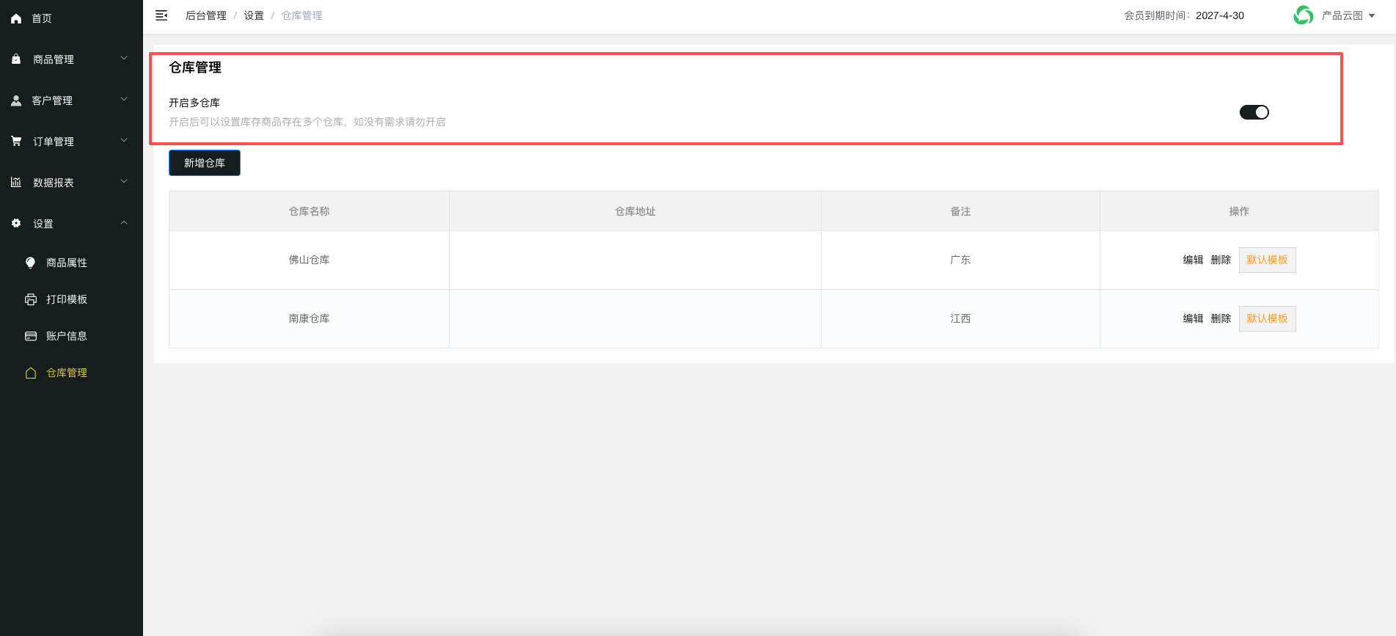Click the chart icon for 数据报表

coord(16,182)
